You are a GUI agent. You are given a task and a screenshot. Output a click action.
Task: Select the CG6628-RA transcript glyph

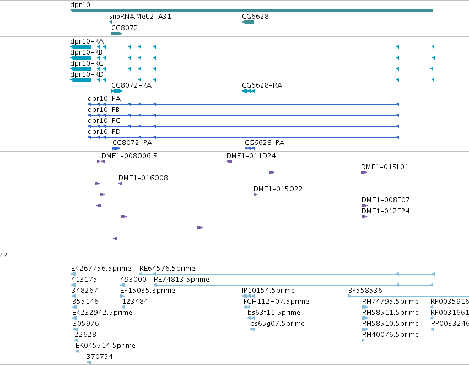(248, 91)
